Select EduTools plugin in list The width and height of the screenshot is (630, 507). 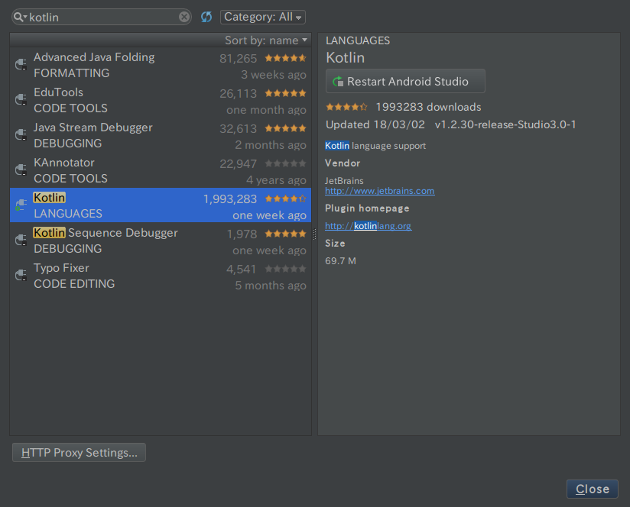pos(161,100)
